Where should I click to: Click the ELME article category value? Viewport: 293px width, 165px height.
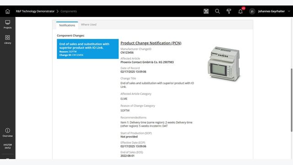[x=124, y=99]
